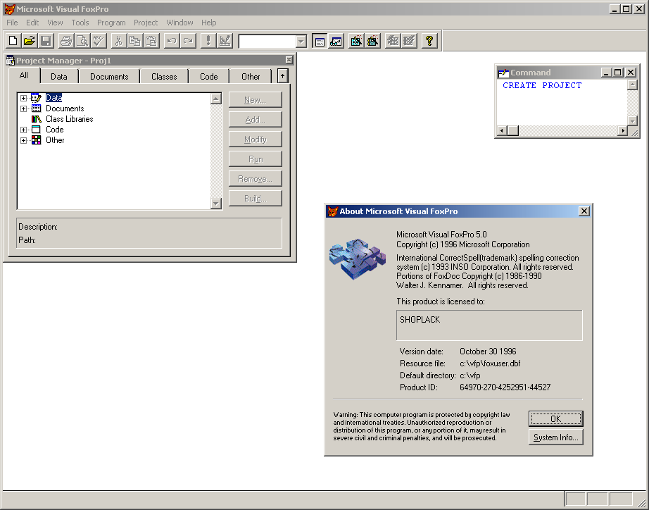The width and height of the screenshot is (649, 510).
Task: Select the Data item in project tree
Action: [x=53, y=98]
